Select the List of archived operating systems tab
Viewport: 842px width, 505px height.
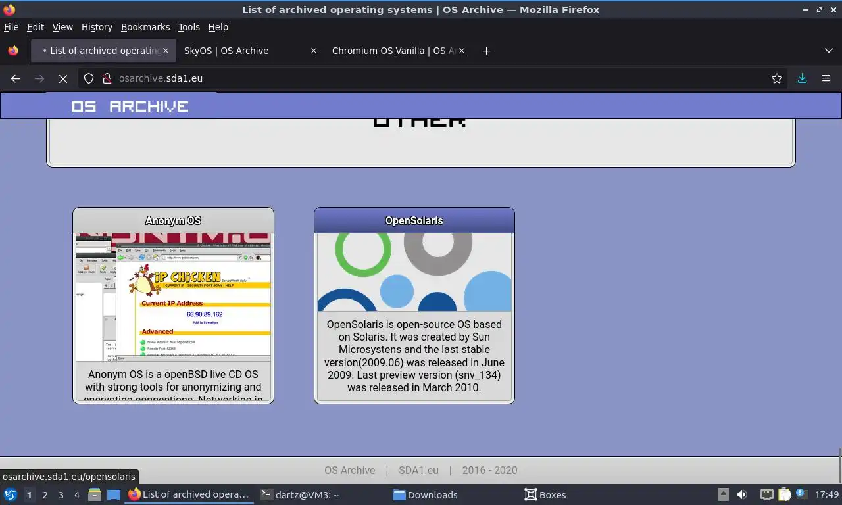point(103,51)
